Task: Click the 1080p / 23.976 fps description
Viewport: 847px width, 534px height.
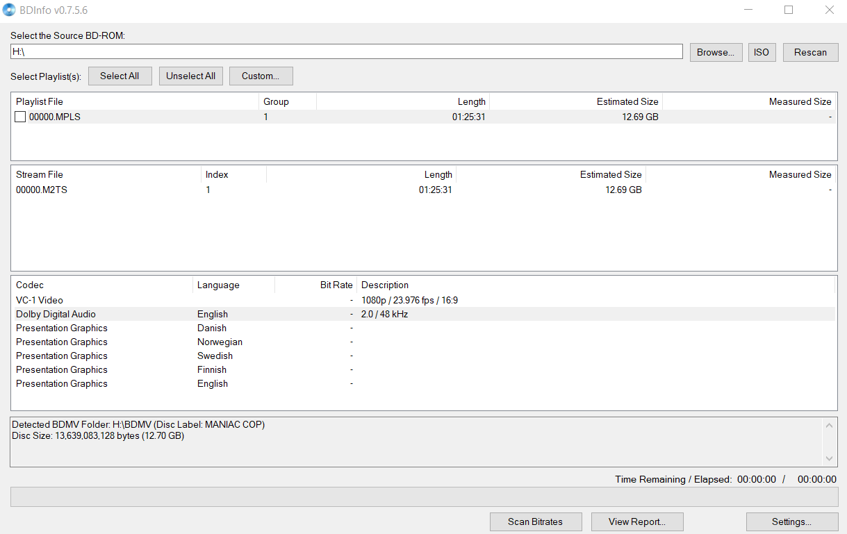Action: [409, 300]
